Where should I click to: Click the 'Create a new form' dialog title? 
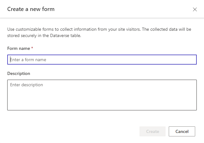click(x=31, y=9)
